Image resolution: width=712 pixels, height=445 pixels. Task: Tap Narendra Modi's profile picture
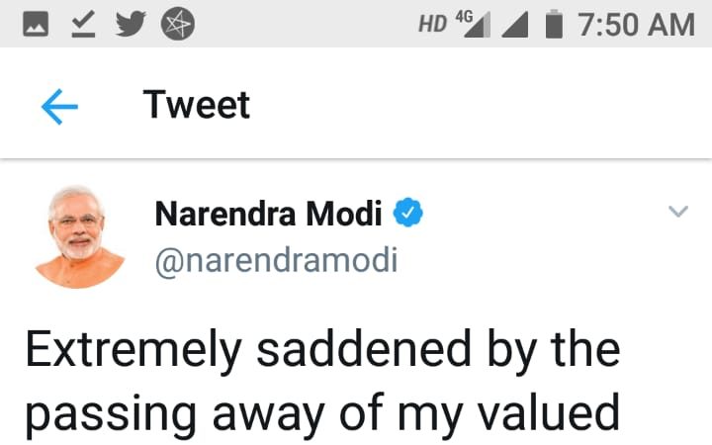[x=79, y=236]
